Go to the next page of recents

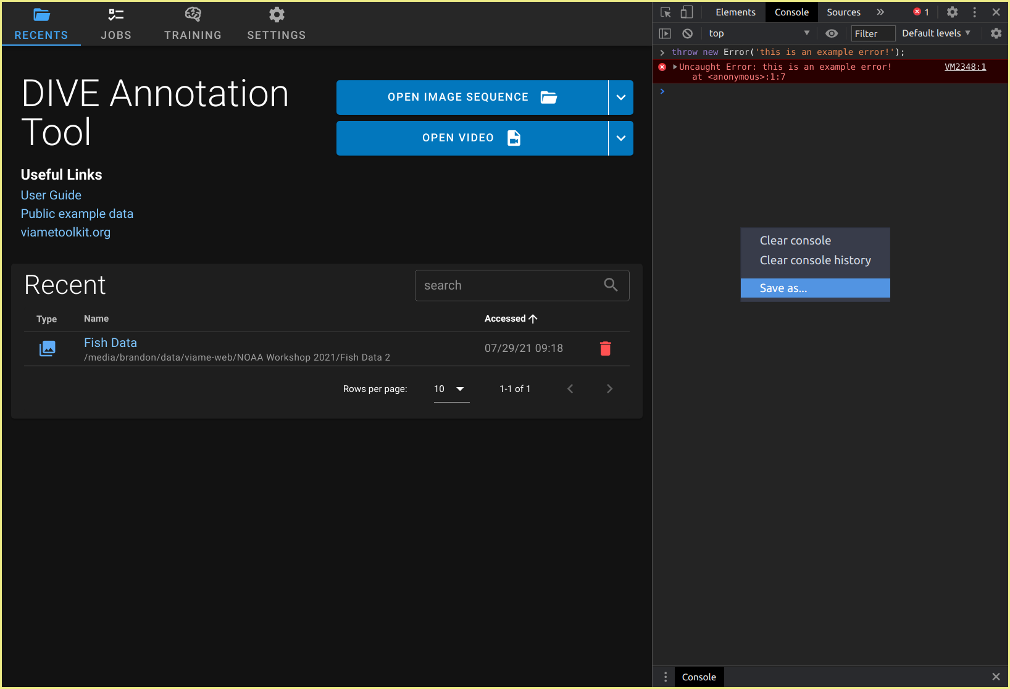tap(610, 389)
